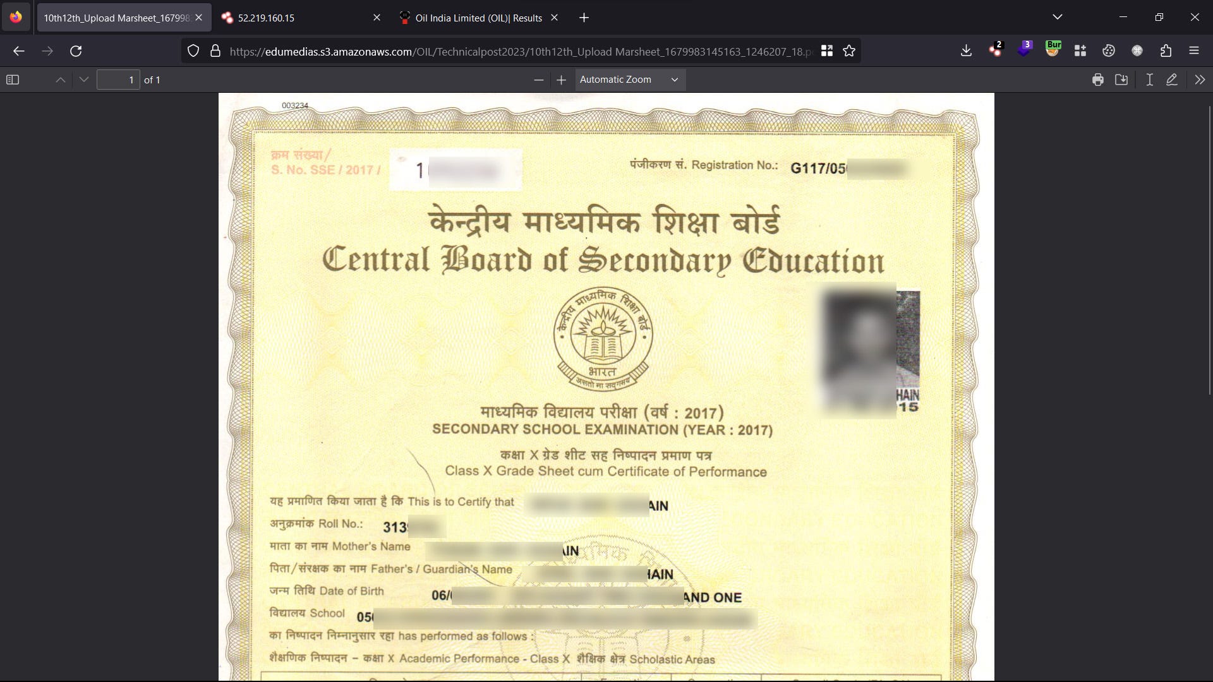This screenshot has width=1213, height=682.
Task: Click the 'Registration No.:' label
Action: (x=735, y=165)
